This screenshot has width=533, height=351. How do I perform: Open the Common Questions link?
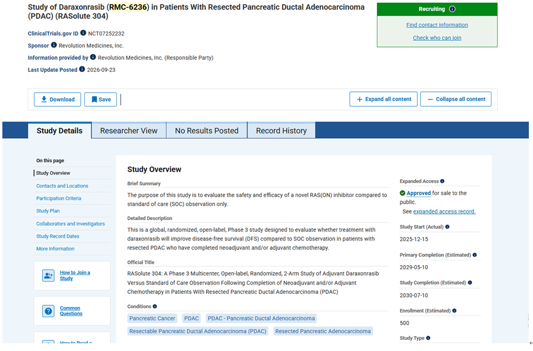point(71,311)
